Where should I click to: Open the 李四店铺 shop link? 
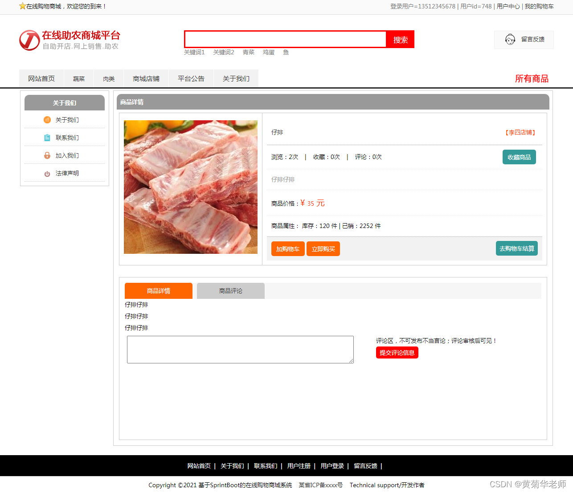[x=521, y=132]
